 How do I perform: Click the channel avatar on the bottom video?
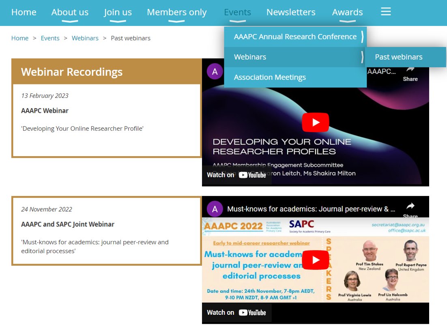pos(215,209)
